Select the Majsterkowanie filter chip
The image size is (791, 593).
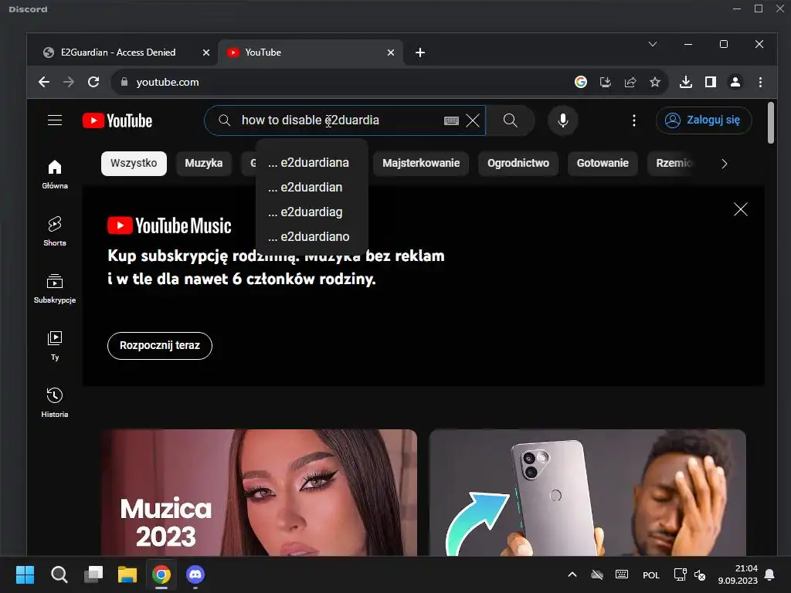click(x=421, y=164)
